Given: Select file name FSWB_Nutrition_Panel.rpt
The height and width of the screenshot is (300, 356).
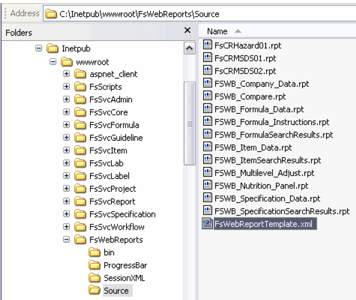Looking at the screenshot, I should tap(261, 186).
